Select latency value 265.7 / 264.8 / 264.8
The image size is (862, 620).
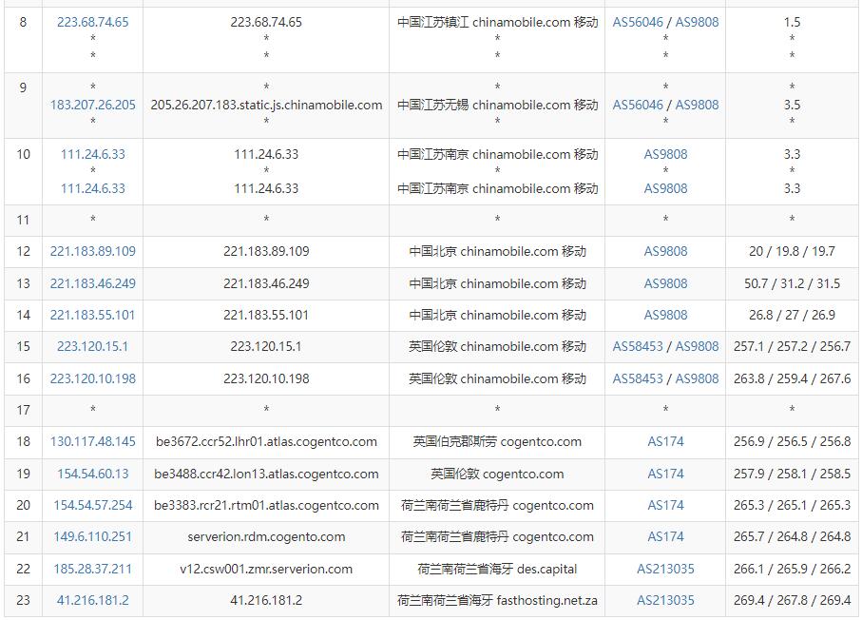click(792, 536)
